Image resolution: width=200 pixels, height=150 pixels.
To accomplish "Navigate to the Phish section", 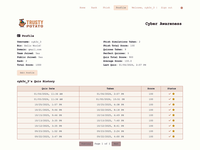I will coord(106,8).
